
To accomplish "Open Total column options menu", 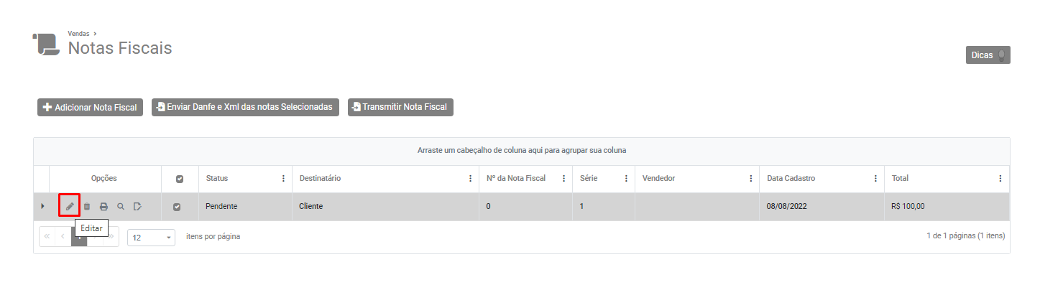I will [1000, 179].
